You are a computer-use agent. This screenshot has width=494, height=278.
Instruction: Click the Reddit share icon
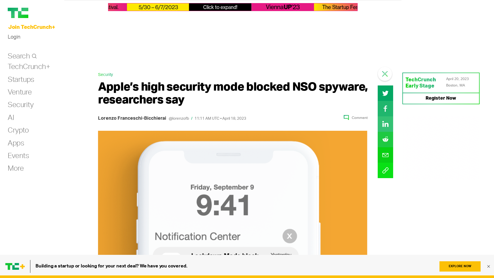pyautogui.click(x=385, y=140)
